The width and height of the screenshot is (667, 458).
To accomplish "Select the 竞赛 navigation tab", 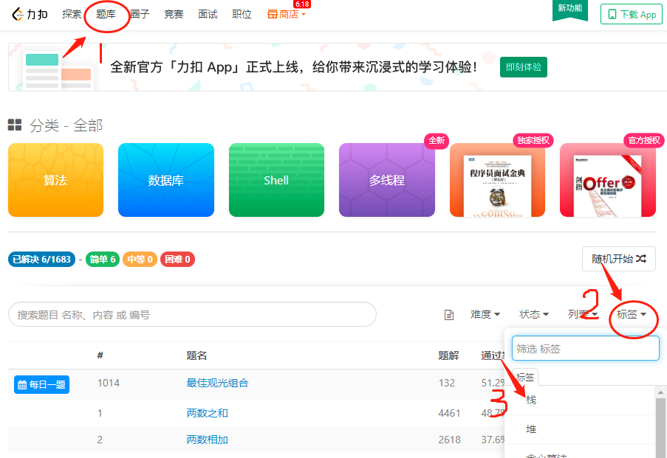I will tap(173, 13).
